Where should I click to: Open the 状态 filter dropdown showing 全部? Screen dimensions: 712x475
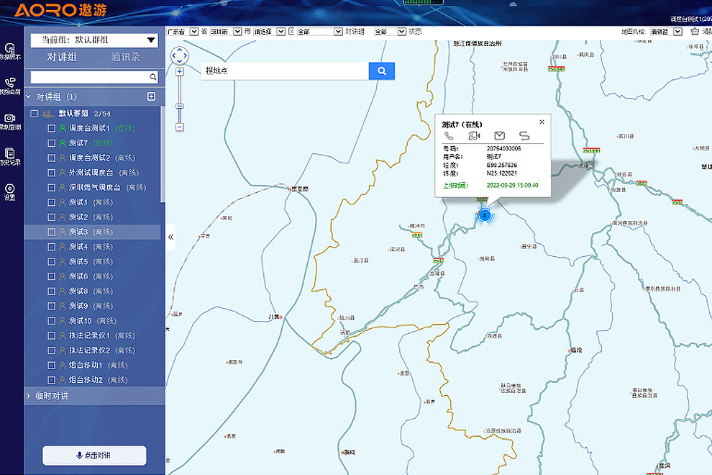tap(390, 32)
